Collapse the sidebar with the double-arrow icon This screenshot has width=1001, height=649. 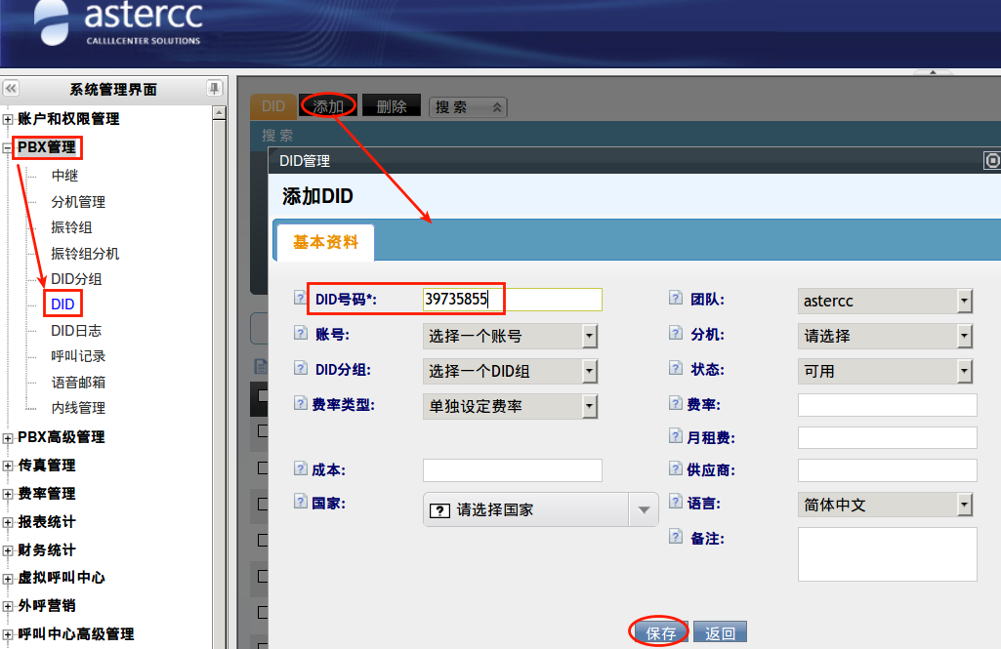tap(11, 89)
